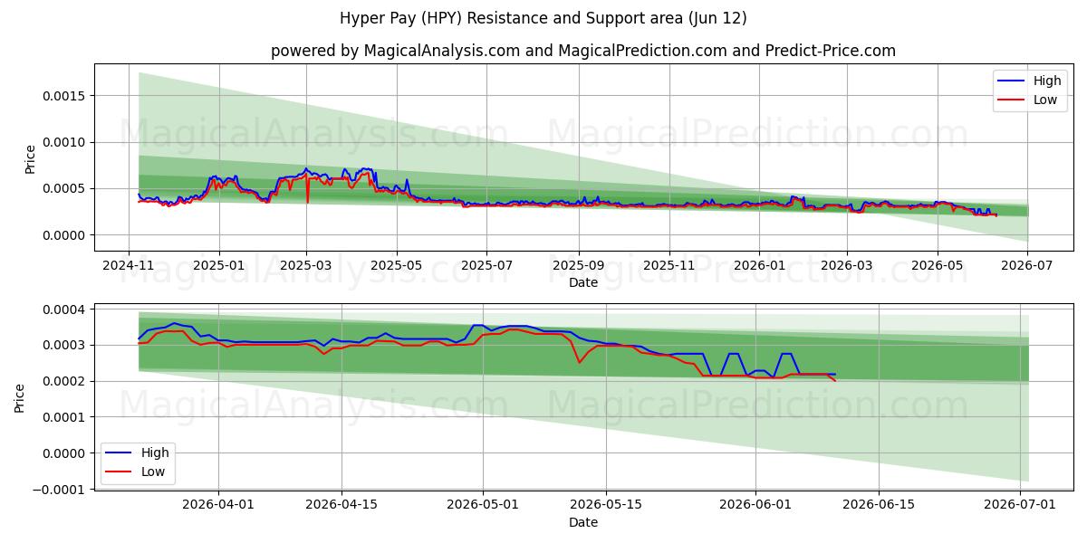The width and height of the screenshot is (1087, 543).
Task: Click the bottom chart 'Date' x-axis label
Action: pos(583,522)
